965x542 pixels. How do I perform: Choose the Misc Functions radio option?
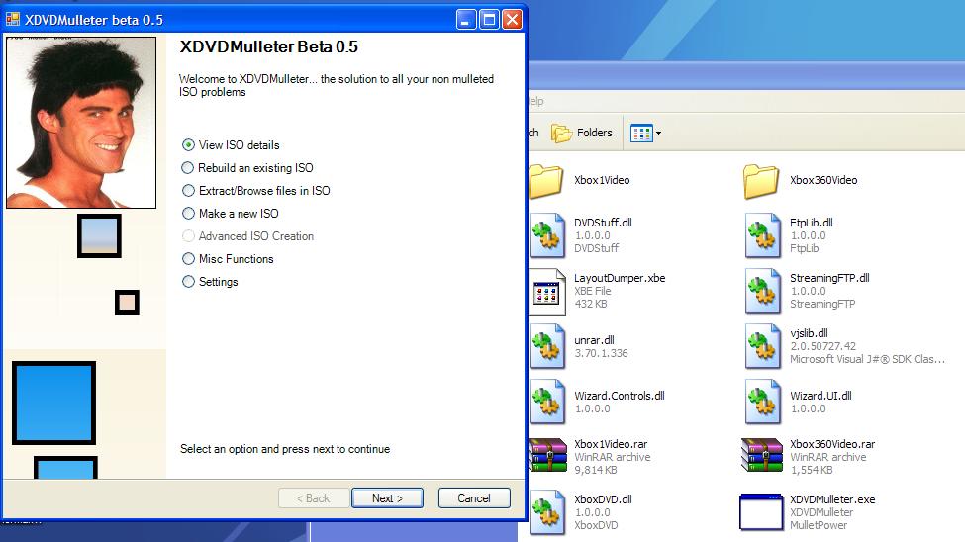pos(189,259)
